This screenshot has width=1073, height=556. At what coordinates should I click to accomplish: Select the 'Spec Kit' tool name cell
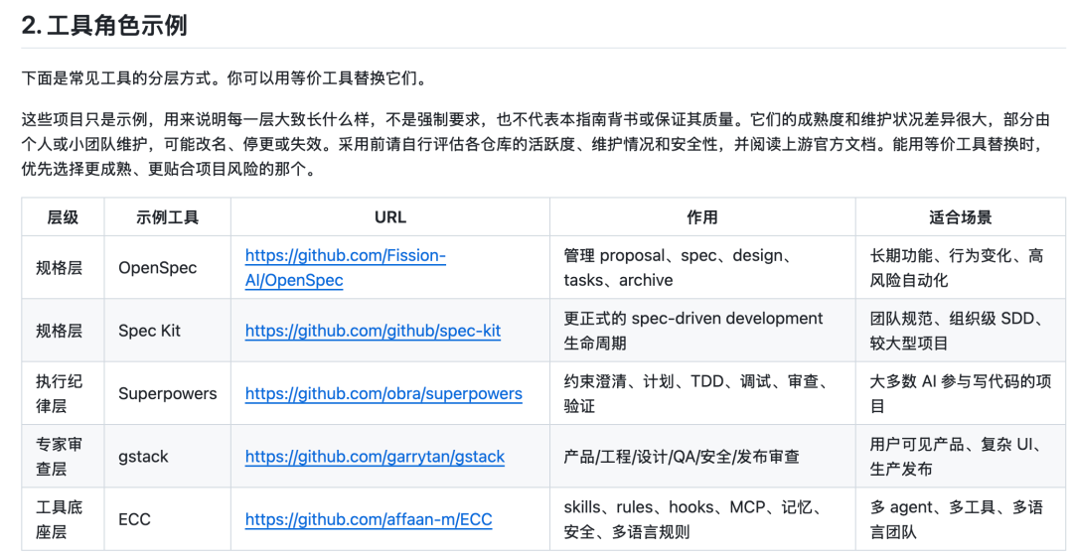pos(168,331)
